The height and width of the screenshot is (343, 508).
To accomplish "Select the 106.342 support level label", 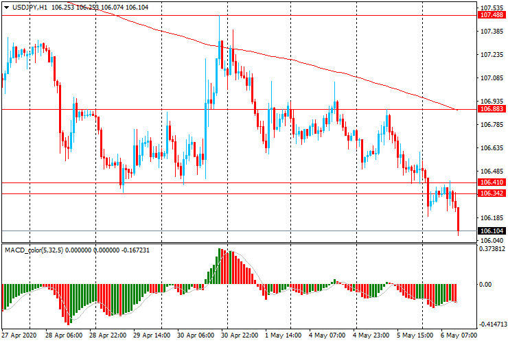I will pyautogui.click(x=492, y=193).
